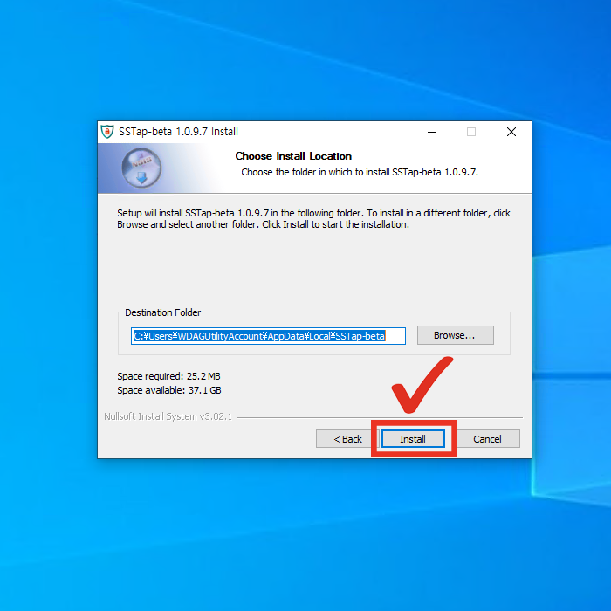
Task: Click the SSTap shield icon in title bar
Action: click(x=107, y=132)
